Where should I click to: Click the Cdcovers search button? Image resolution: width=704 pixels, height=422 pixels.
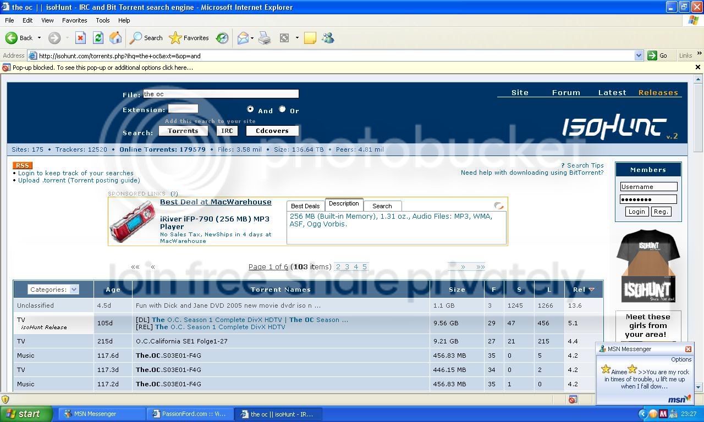(272, 131)
